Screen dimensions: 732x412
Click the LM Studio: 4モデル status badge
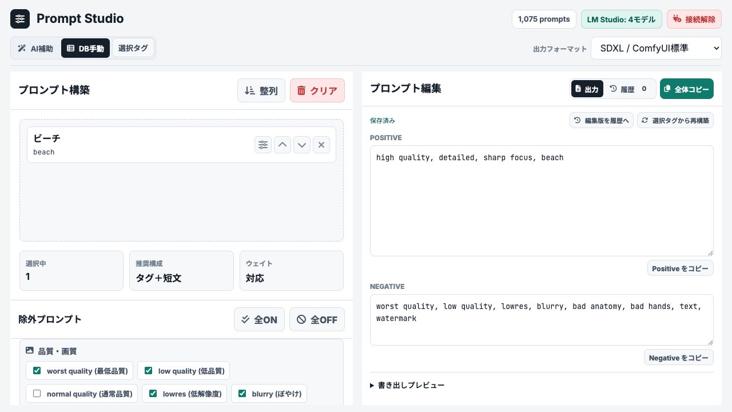click(622, 19)
